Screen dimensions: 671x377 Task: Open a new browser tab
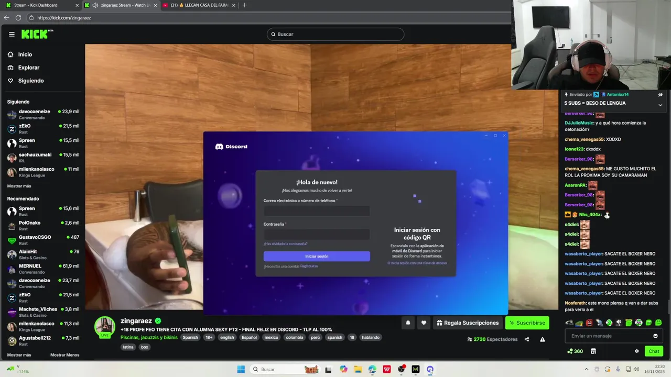point(244,5)
